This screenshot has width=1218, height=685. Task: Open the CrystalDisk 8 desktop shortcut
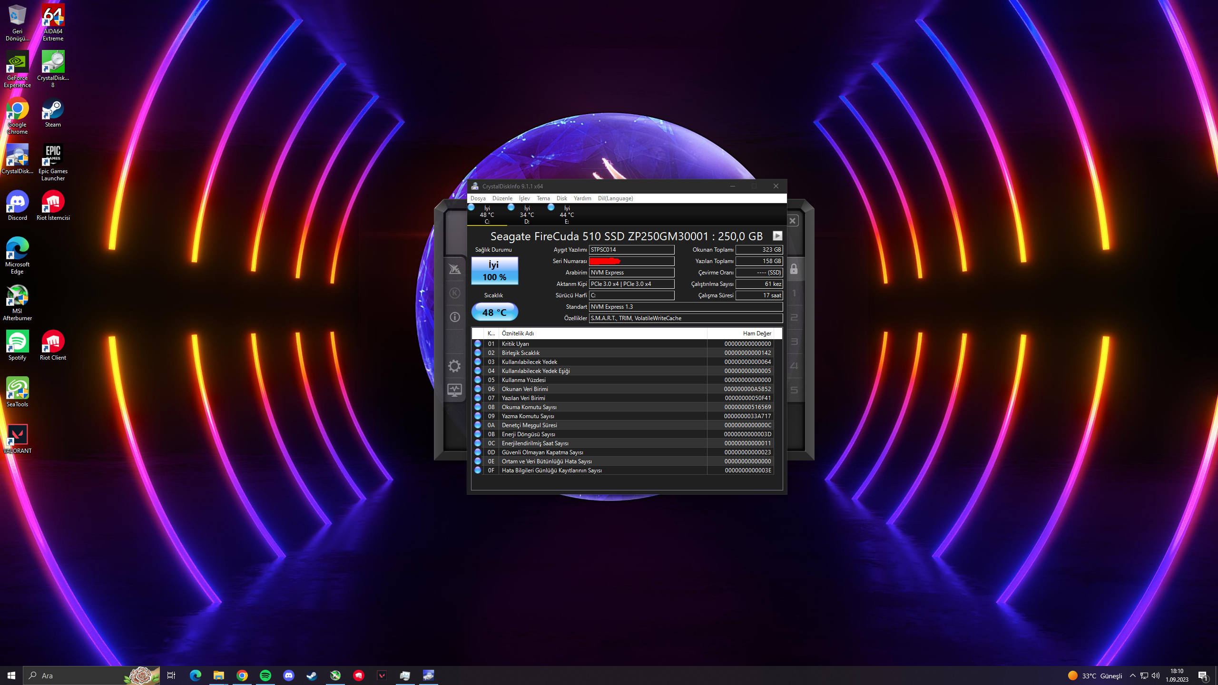click(x=53, y=69)
